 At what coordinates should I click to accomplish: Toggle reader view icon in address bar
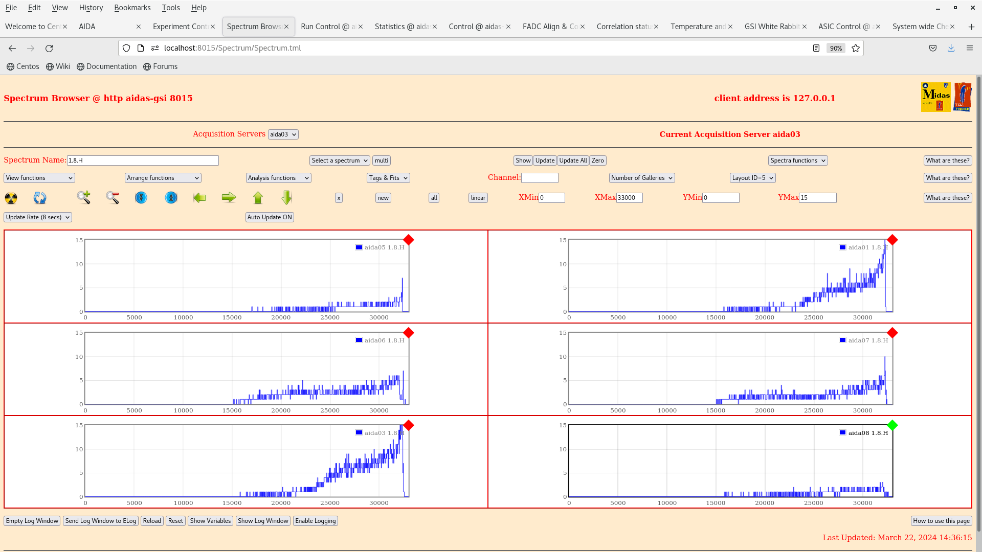[x=816, y=48]
